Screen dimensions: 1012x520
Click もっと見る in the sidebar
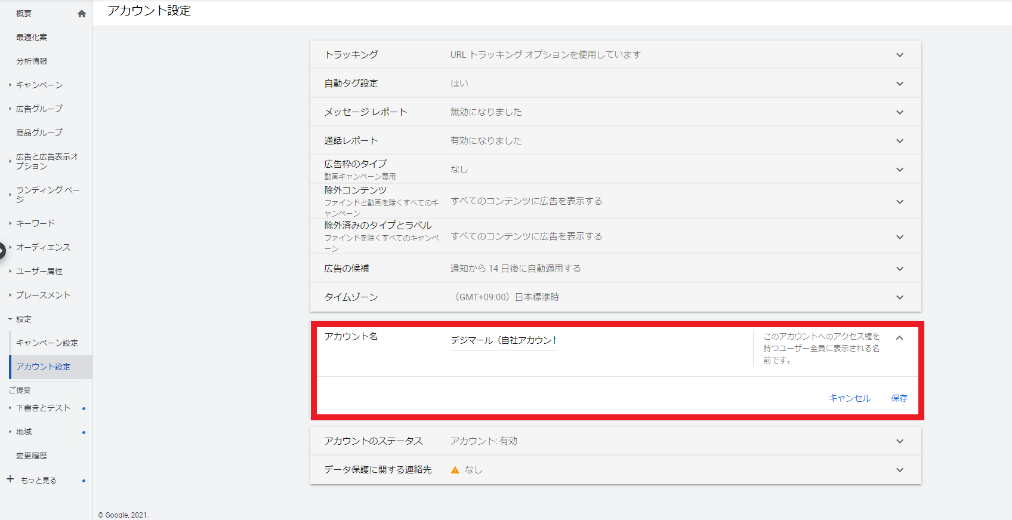click(39, 480)
